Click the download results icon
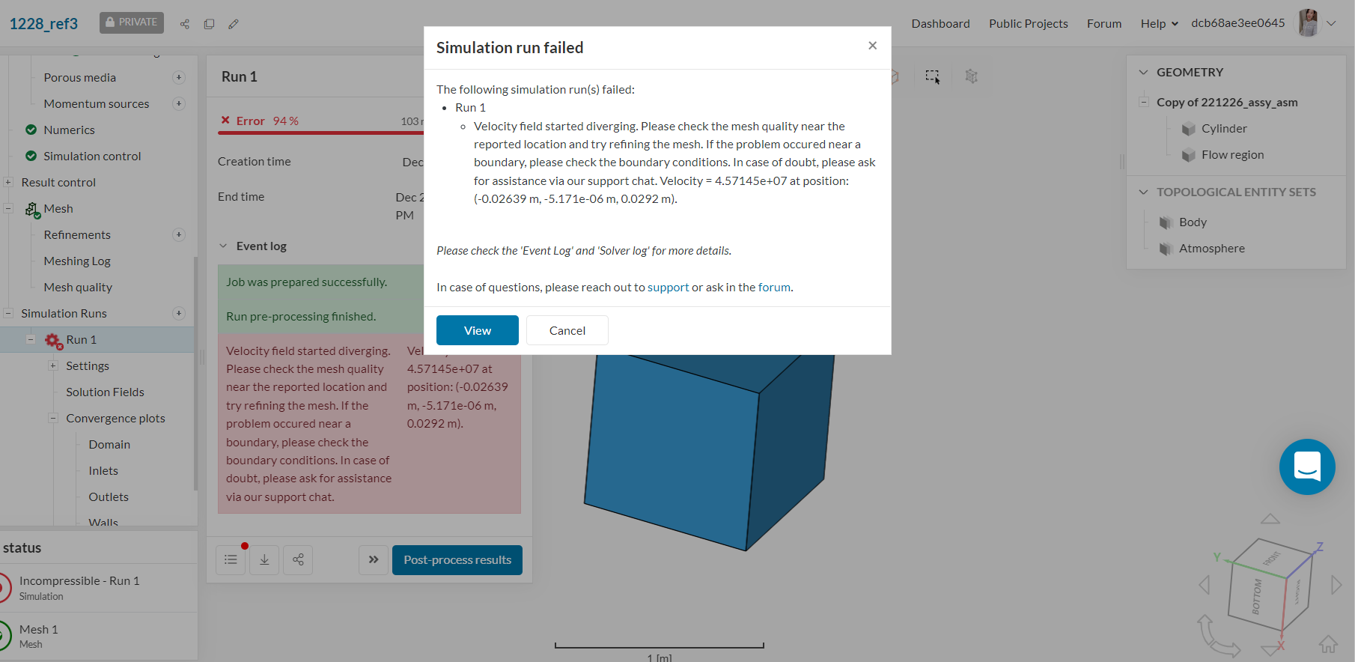This screenshot has height=662, width=1355. 264,559
